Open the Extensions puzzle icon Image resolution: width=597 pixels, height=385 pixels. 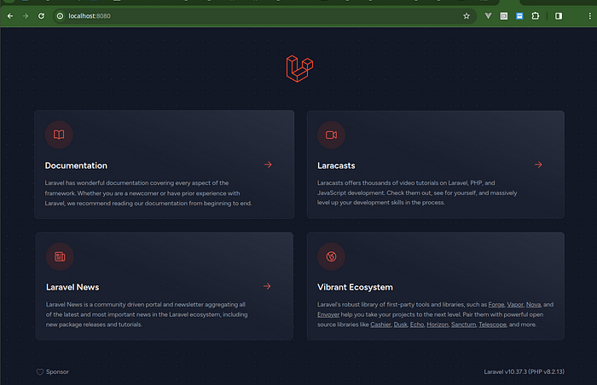pos(536,16)
